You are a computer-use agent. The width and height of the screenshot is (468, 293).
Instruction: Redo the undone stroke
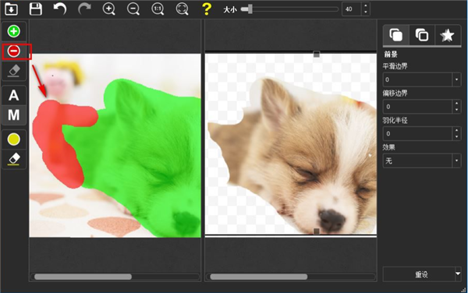pos(84,9)
